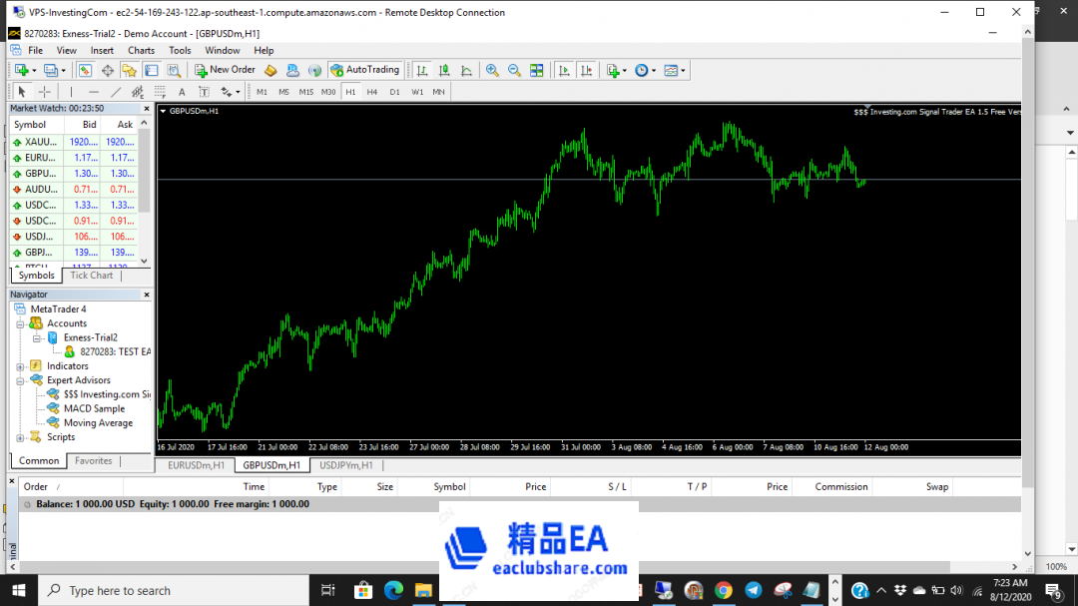
Task: Click the Zoom In magnifier icon
Action: (492, 70)
